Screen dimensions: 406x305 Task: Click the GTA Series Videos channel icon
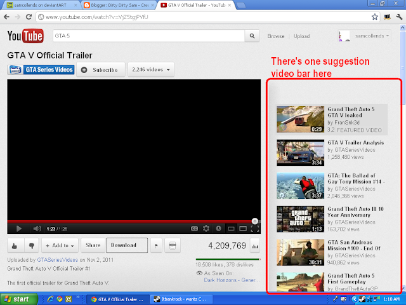coord(15,69)
